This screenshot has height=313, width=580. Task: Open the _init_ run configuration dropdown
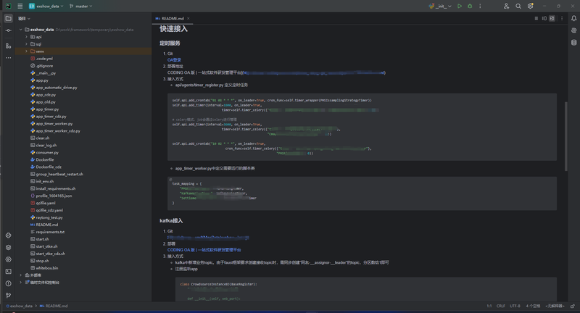click(x=440, y=6)
